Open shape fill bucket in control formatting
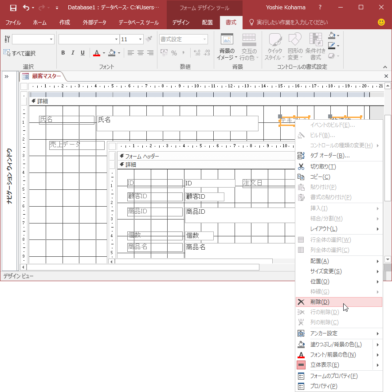This screenshot has width=392, height=392. (332, 35)
